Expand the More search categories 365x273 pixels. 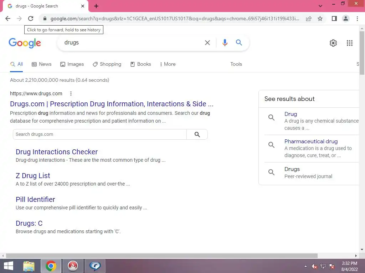[x=168, y=64]
